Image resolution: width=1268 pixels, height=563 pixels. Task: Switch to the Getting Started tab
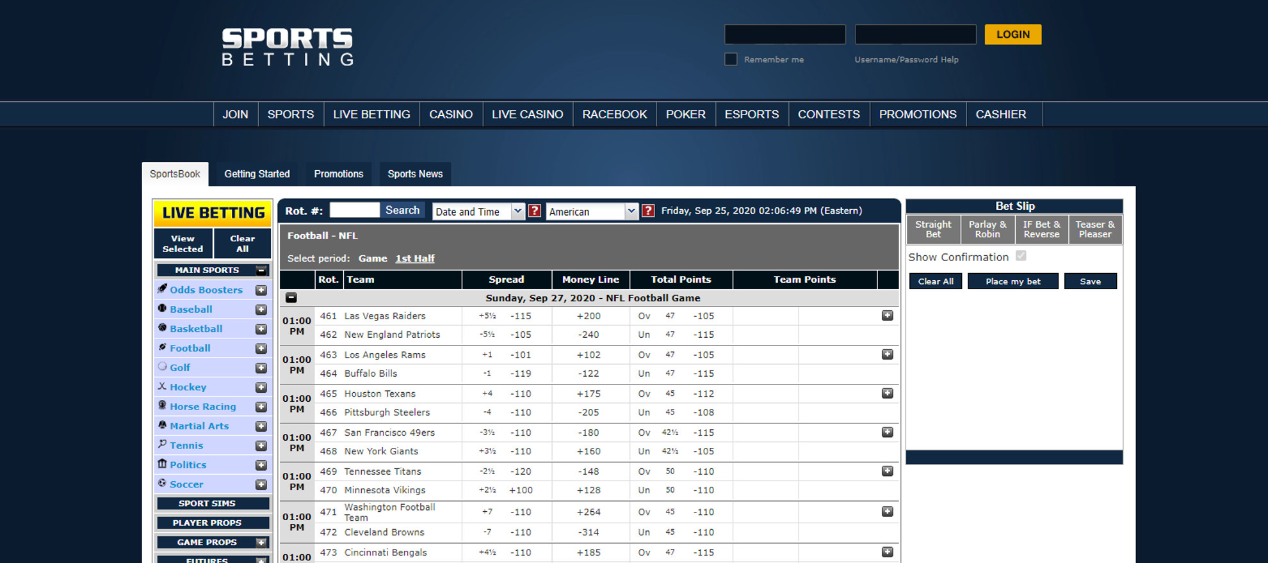pos(257,174)
